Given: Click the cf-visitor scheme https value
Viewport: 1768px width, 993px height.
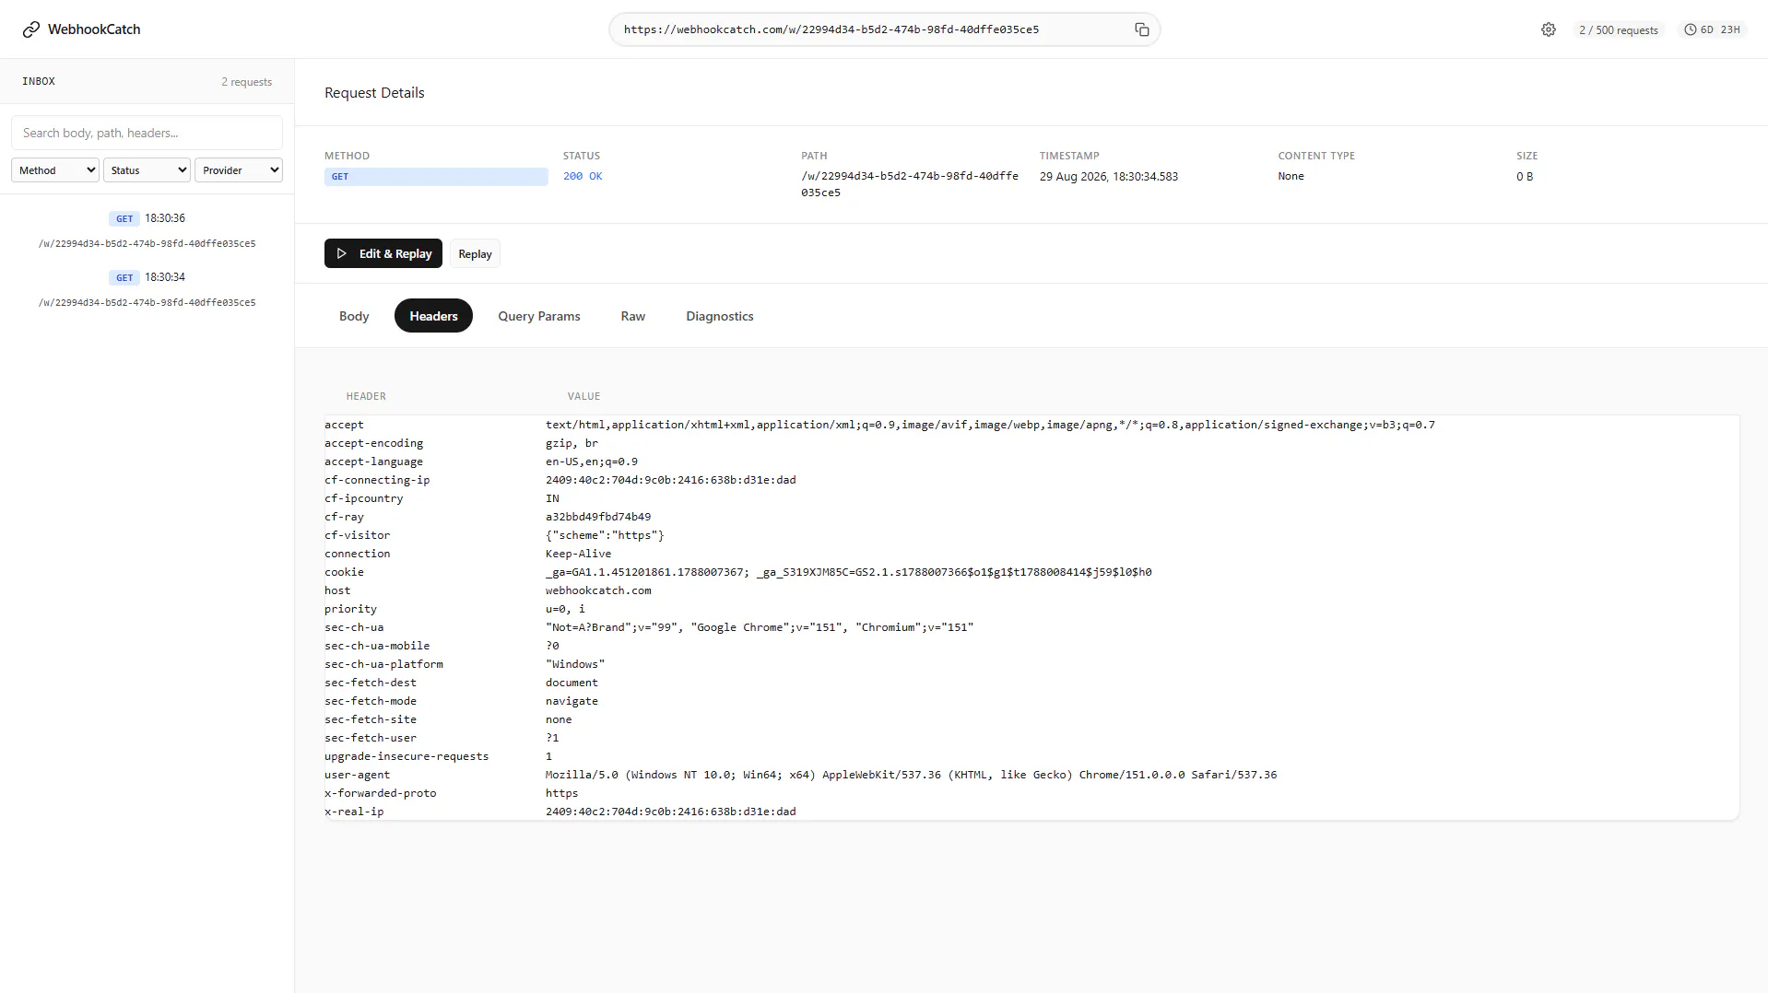Looking at the screenshot, I should pyautogui.click(x=605, y=535).
